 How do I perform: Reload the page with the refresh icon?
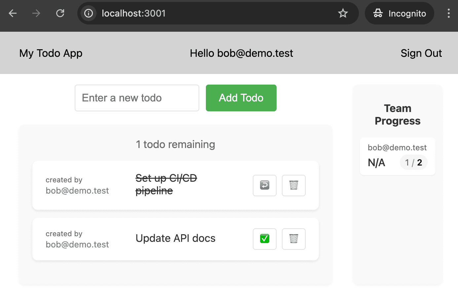click(x=60, y=13)
